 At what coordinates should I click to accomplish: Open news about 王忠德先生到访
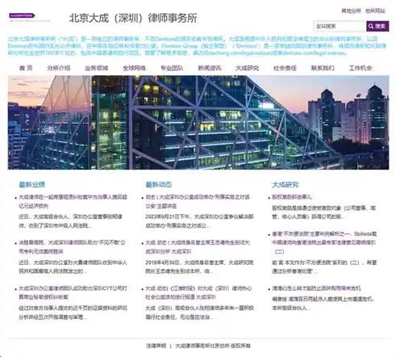pos(198,247)
